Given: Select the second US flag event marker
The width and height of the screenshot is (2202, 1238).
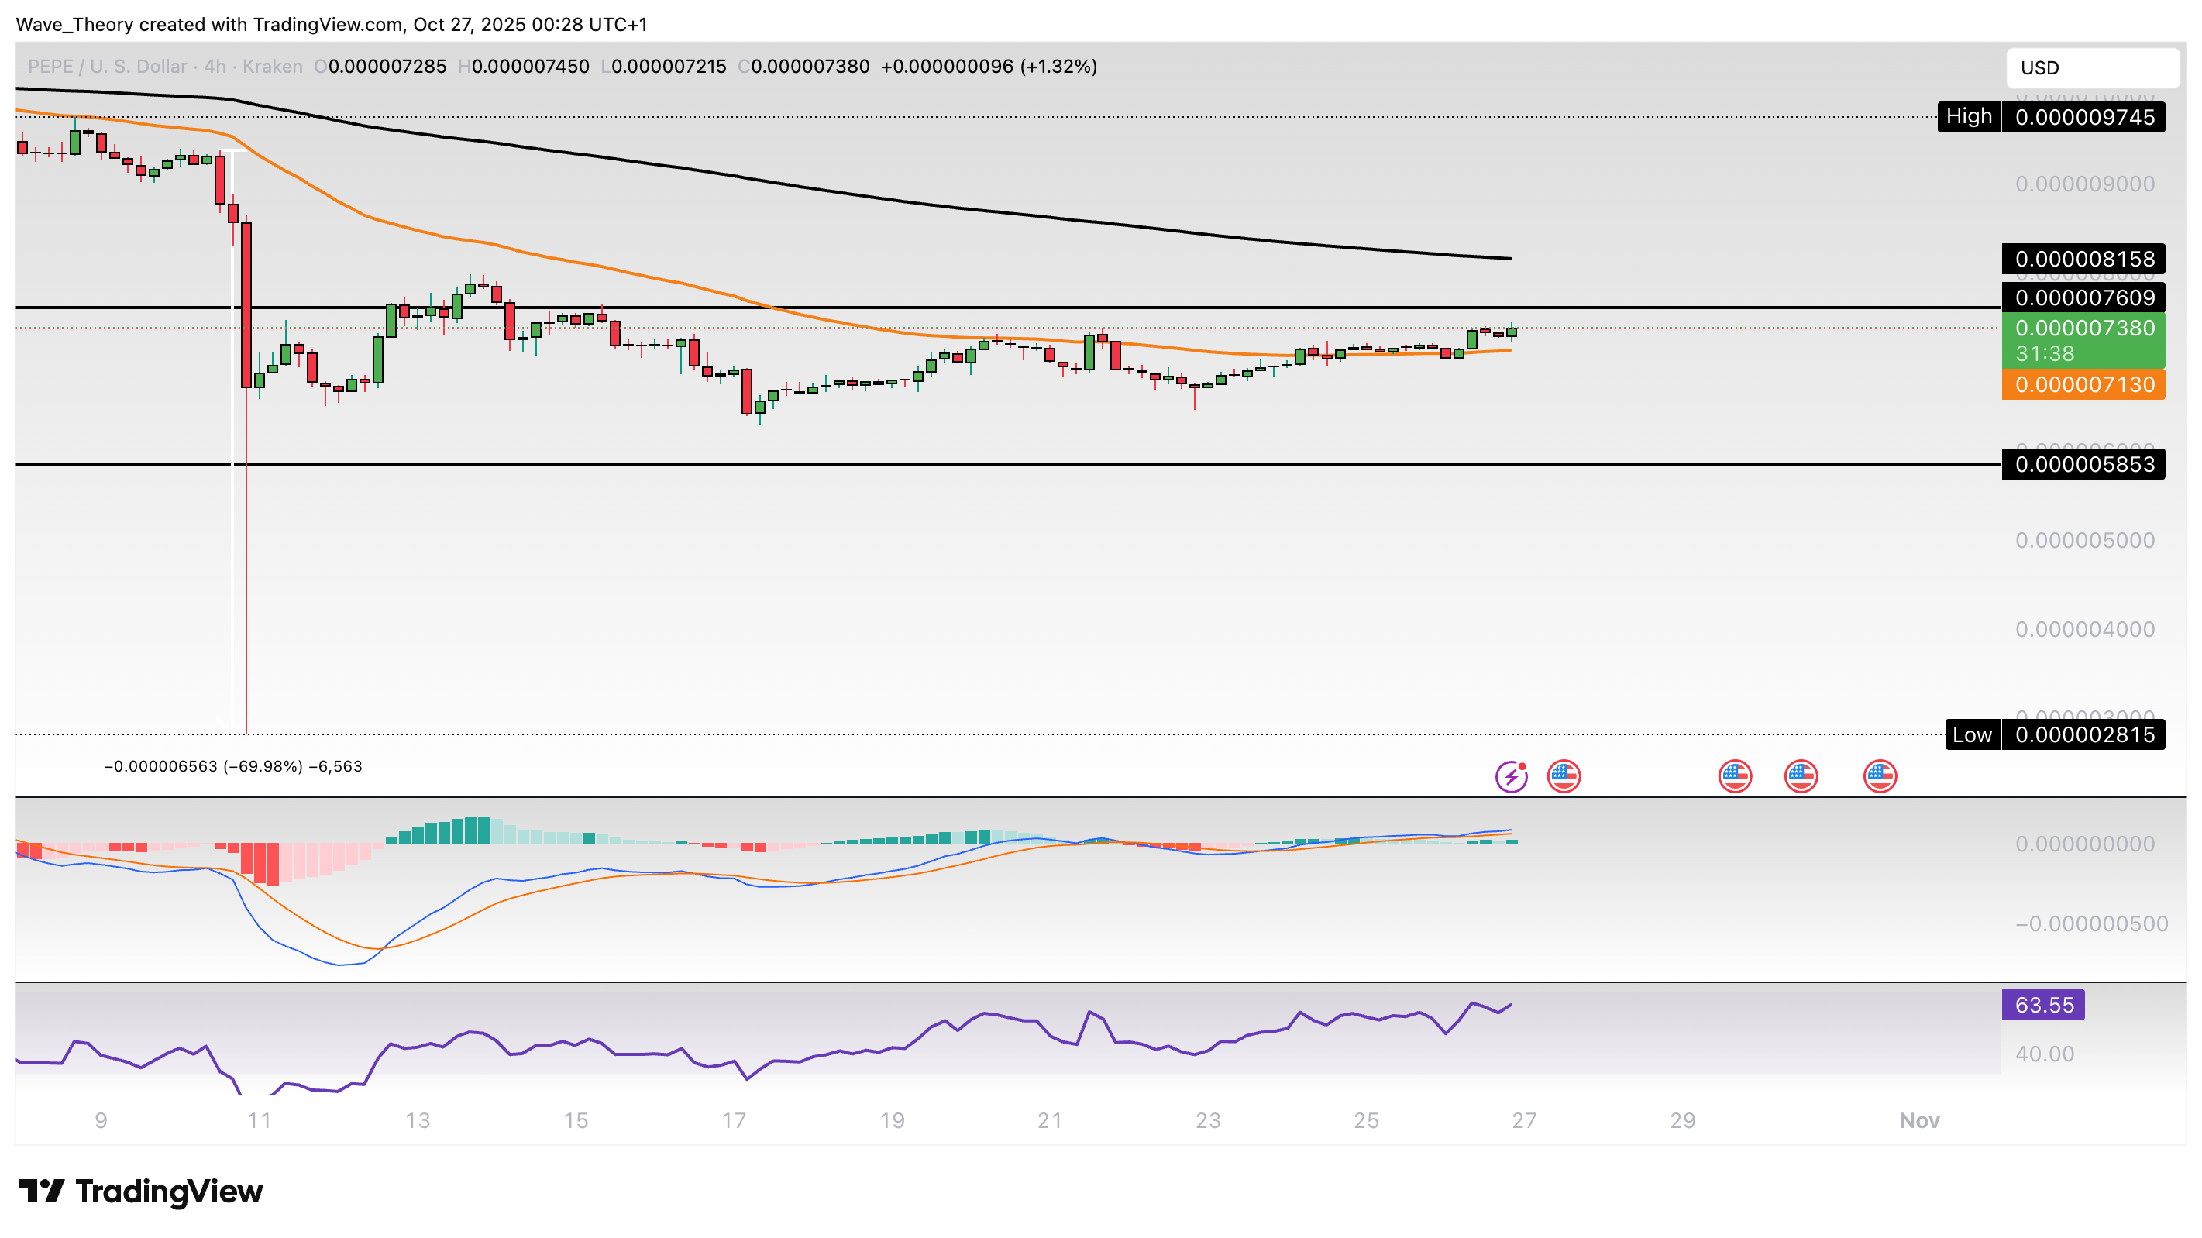Looking at the screenshot, I should [1735, 776].
